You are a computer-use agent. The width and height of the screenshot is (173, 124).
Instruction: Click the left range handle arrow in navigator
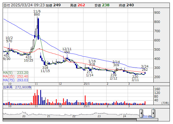[x=141, y=113]
